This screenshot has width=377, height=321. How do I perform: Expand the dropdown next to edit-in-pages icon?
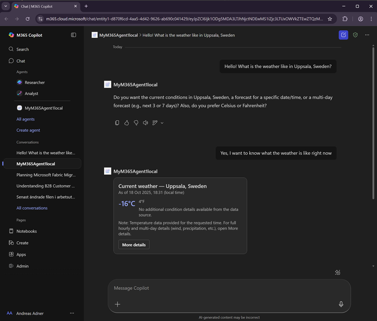pyautogui.click(x=162, y=123)
